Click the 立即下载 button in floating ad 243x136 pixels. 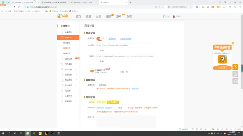click(x=222, y=67)
